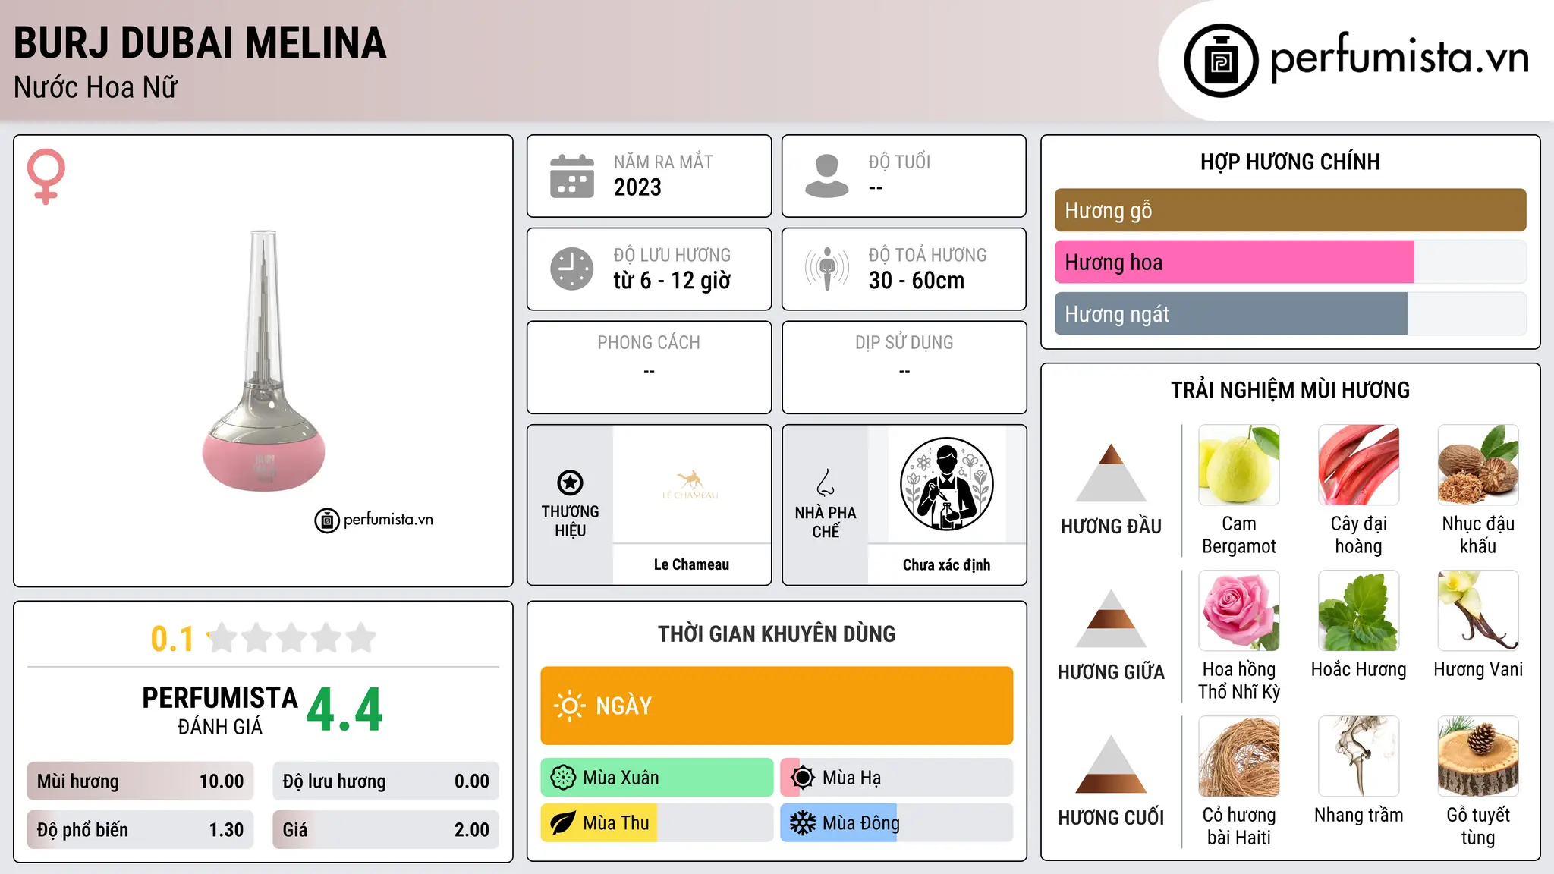This screenshot has height=874, width=1554.
Task: Click the Hương cuối pyramid icon
Action: tap(1111, 763)
